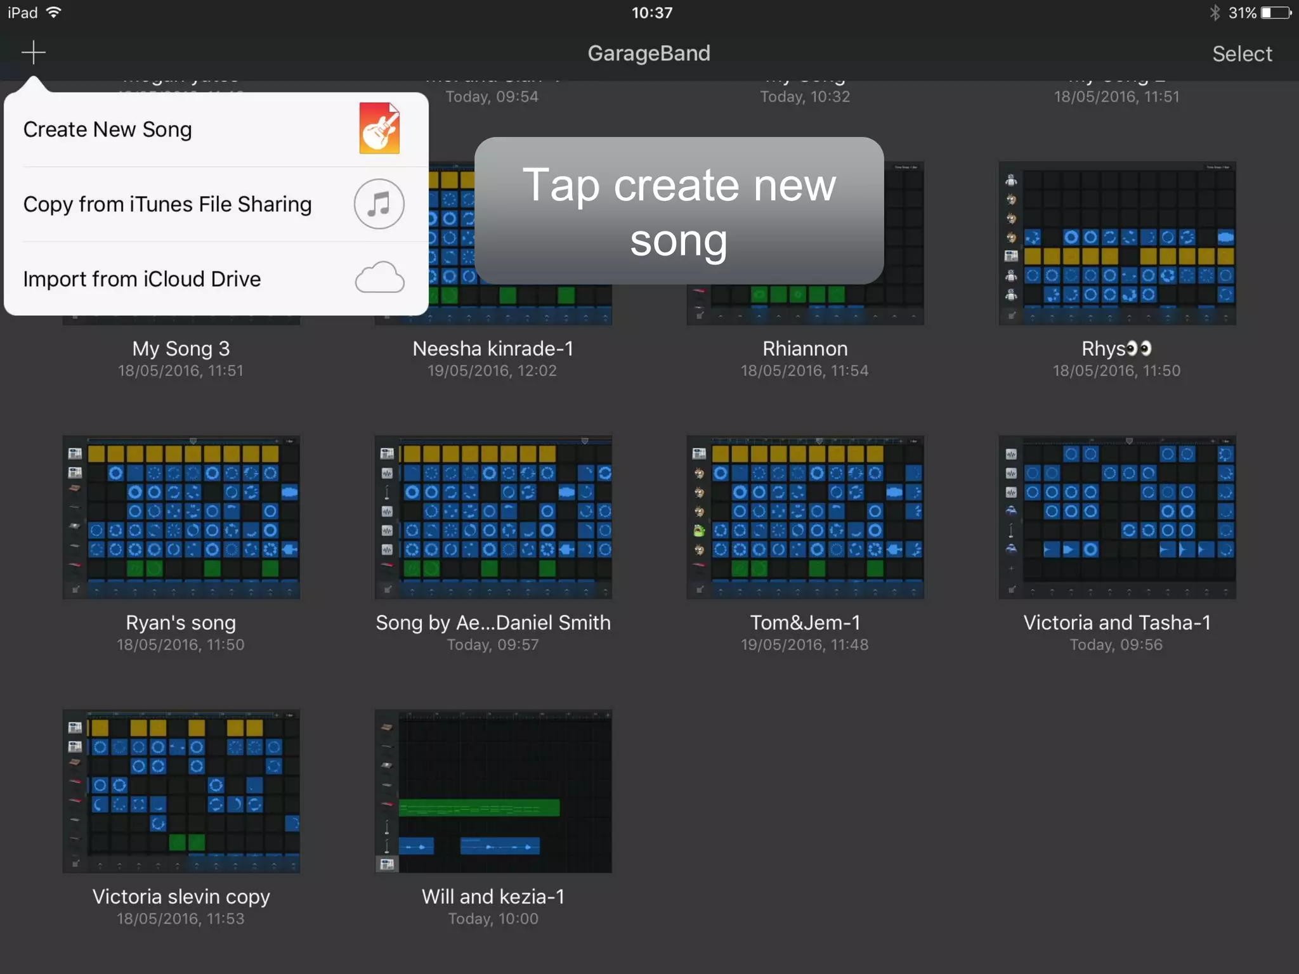Choose Import from iCloud Drive
Screen dimensions: 1299x974
tap(216, 279)
